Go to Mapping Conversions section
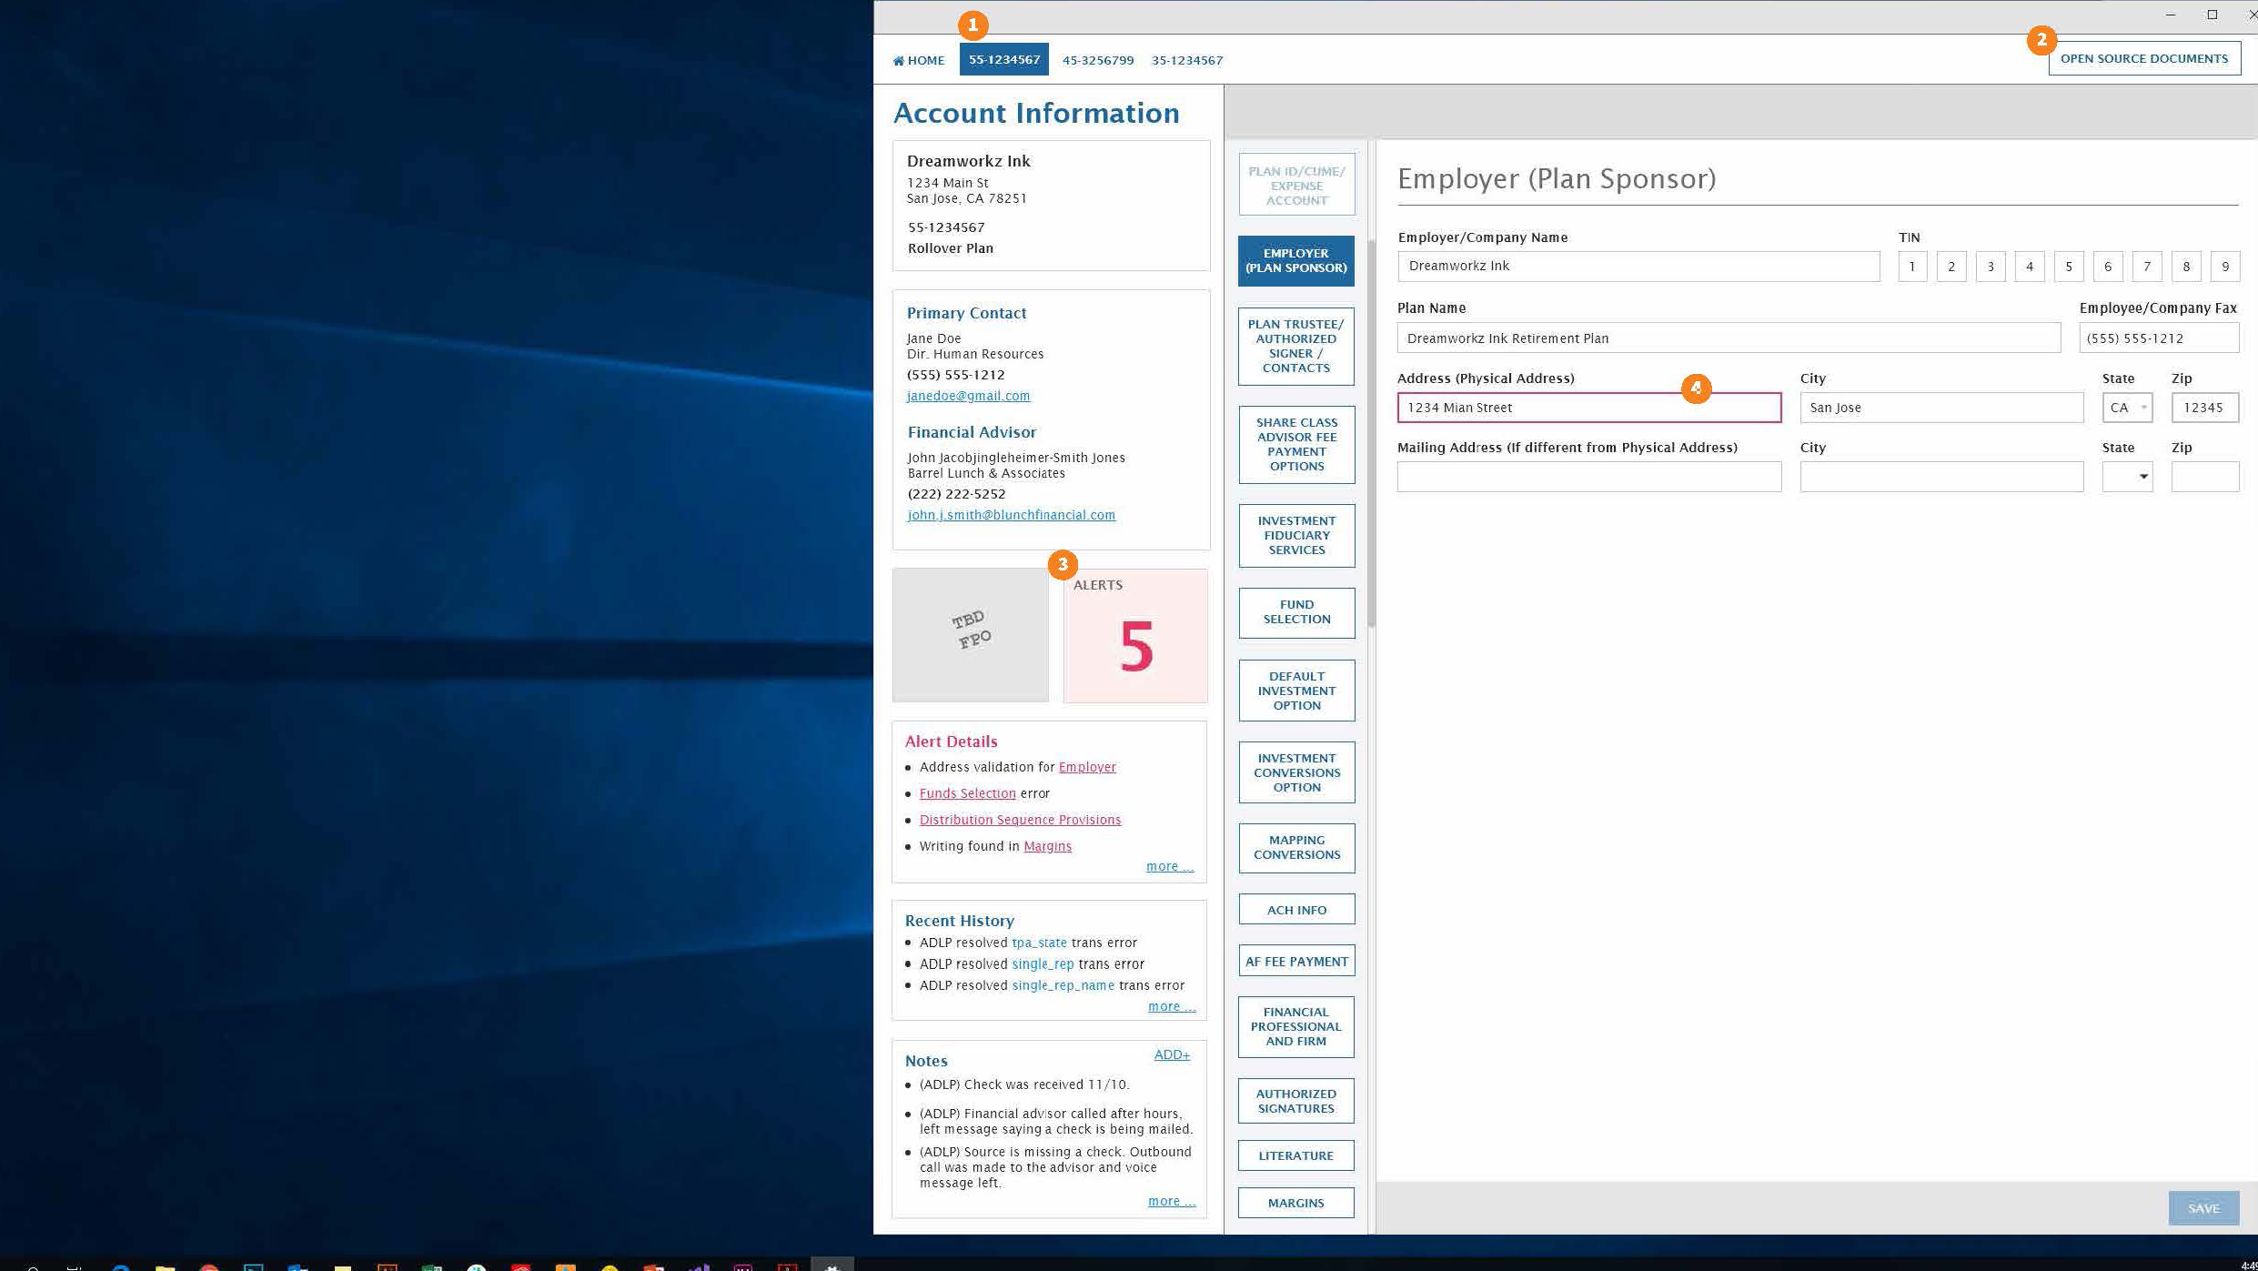 (x=1296, y=847)
